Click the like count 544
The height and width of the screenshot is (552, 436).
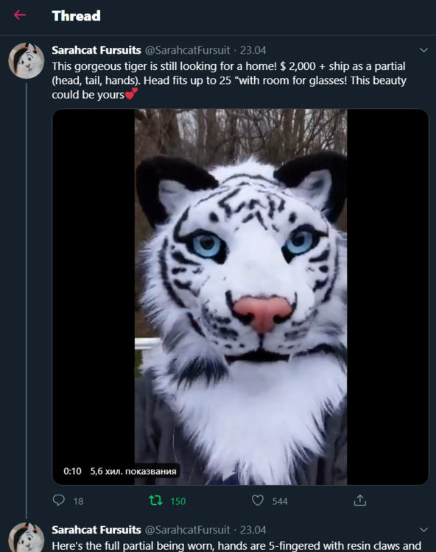[x=280, y=501]
